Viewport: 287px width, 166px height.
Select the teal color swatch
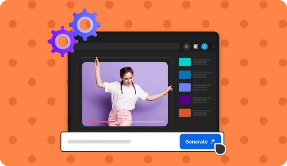(x=184, y=62)
